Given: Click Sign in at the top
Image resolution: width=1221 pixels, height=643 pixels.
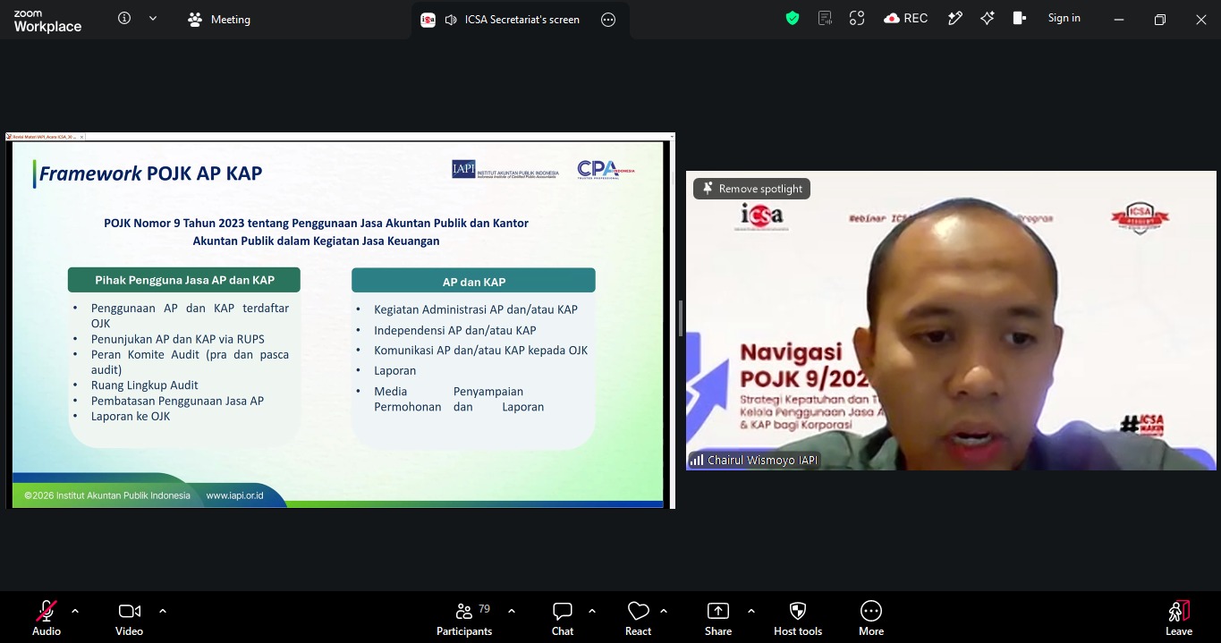Looking at the screenshot, I should point(1064,18).
